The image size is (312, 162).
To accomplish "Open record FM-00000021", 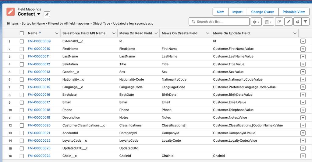I will pyautogui.click(x=39, y=133).
